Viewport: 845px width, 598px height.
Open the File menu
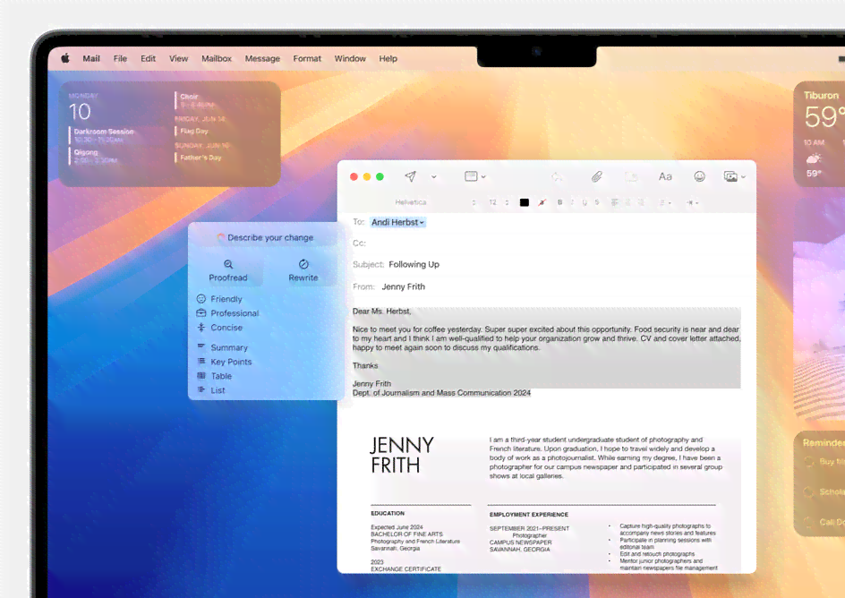pos(120,58)
